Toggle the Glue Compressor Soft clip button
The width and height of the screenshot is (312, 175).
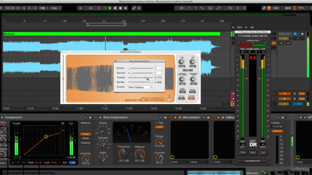(159, 127)
